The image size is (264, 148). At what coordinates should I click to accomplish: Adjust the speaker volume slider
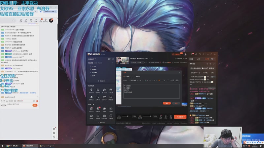click(x=148, y=116)
